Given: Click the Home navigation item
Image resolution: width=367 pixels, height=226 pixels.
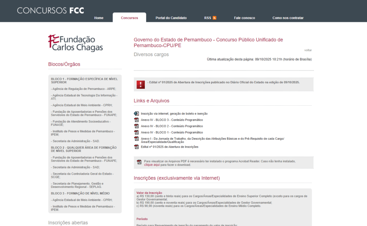Looking at the screenshot, I should coord(99,17).
